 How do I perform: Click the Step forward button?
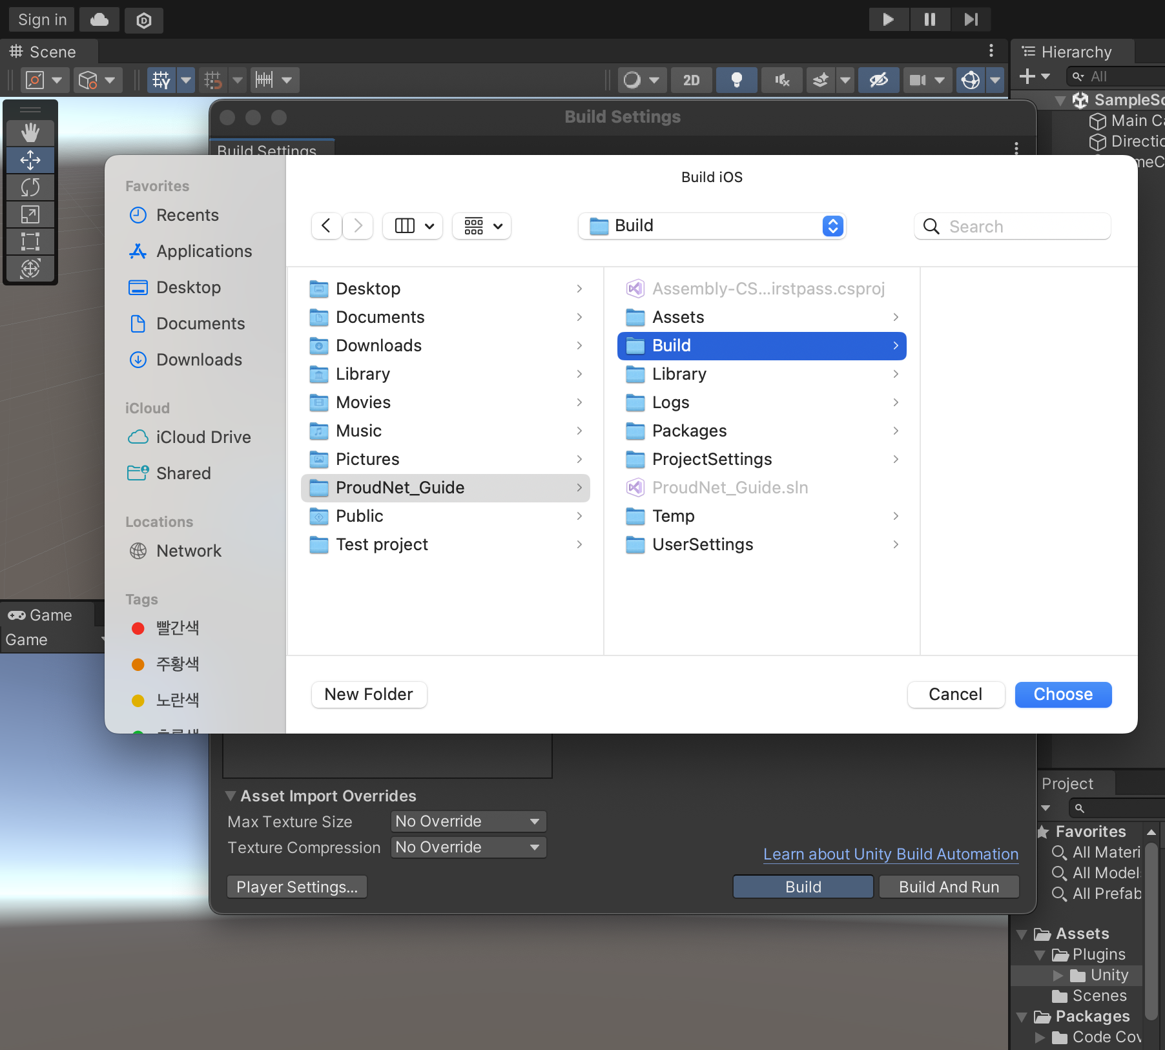(970, 19)
